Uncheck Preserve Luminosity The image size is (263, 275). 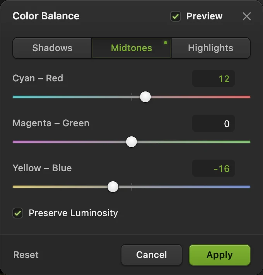click(18, 213)
